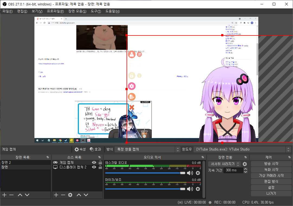Click VTube Studio faded lock icon
293x206 pixels.
pos(132,76)
